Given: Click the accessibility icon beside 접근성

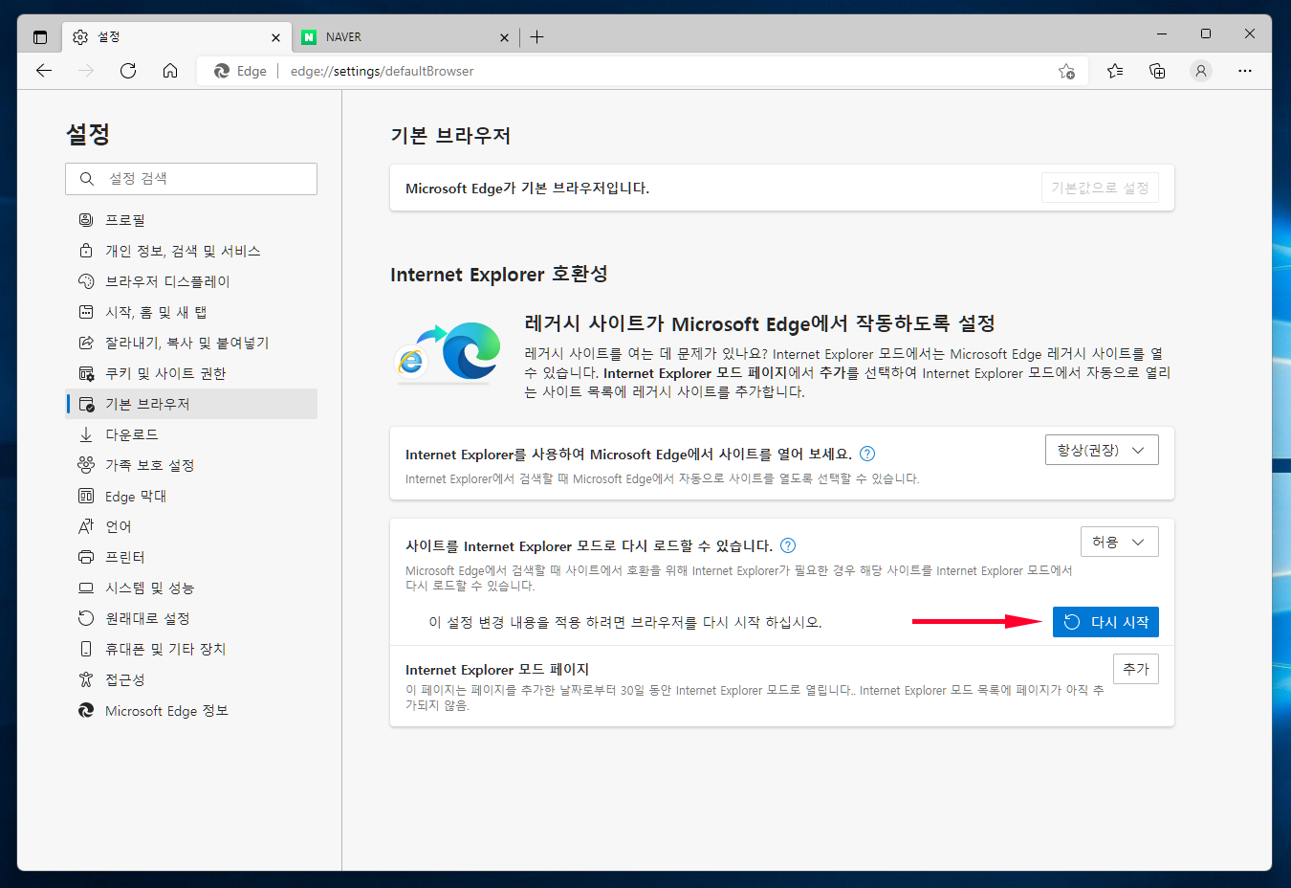Looking at the screenshot, I should tap(86, 679).
